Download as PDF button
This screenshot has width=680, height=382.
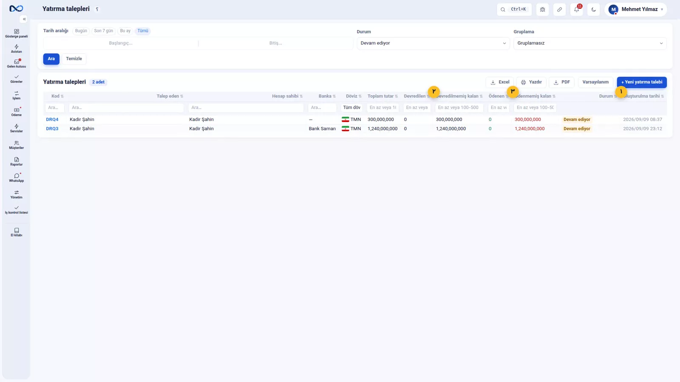(x=562, y=82)
